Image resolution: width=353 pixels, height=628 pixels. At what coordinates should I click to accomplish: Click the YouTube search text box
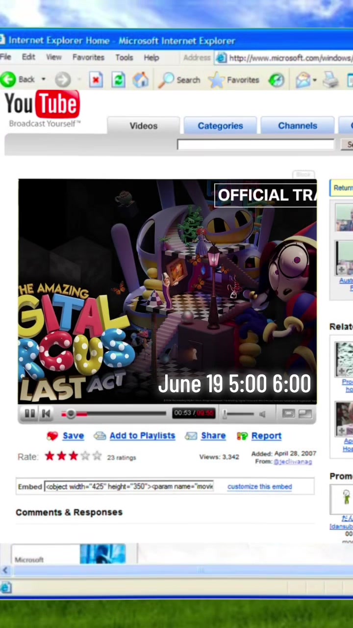255,144
